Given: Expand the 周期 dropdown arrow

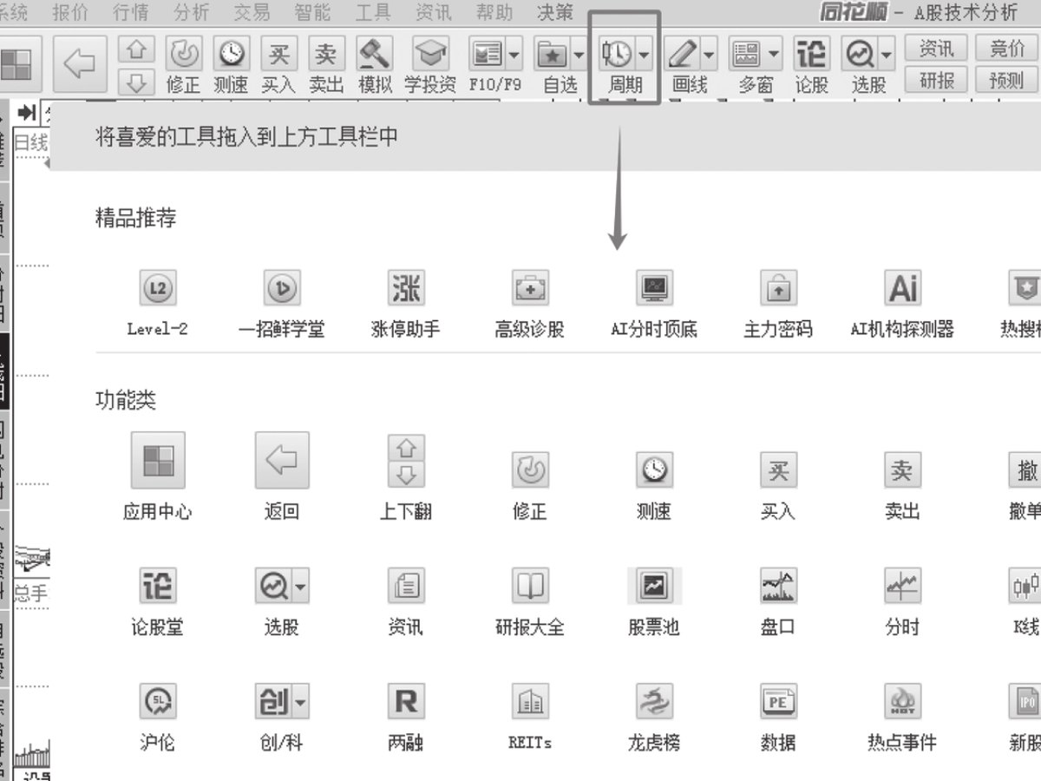Looking at the screenshot, I should pos(644,55).
